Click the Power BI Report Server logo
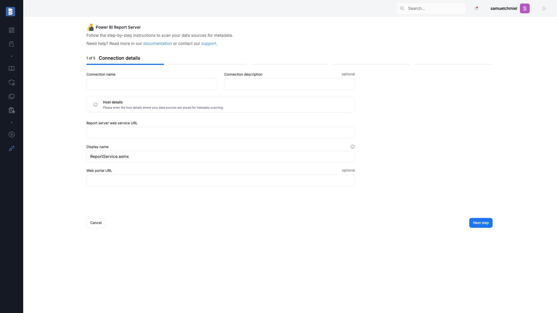Screen dimensions: 557x313 [x=90, y=27]
